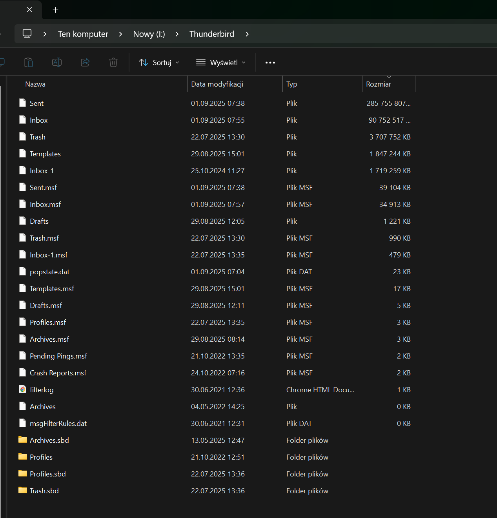Open the Wyświetl view dropdown

point(221,63)
